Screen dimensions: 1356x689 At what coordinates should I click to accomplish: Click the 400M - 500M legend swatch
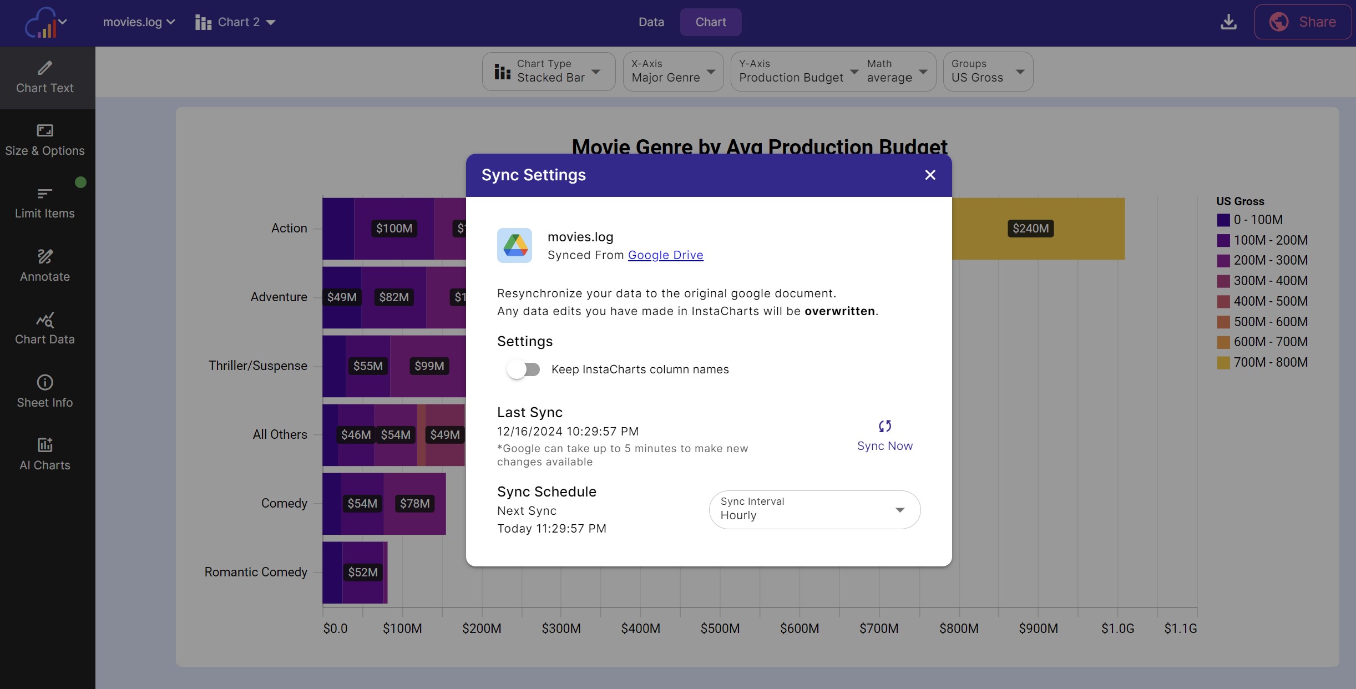click(x=1223, y=302)
